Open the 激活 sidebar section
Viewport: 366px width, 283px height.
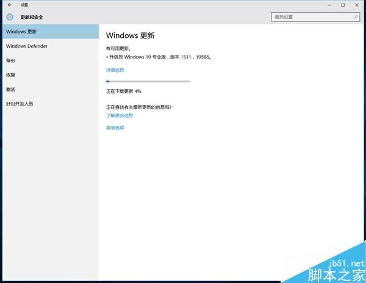point(51,90)
